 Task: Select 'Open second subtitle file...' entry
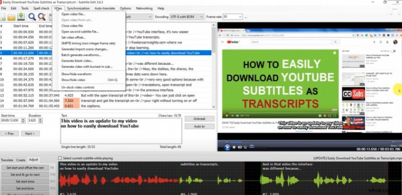(89, 32)
